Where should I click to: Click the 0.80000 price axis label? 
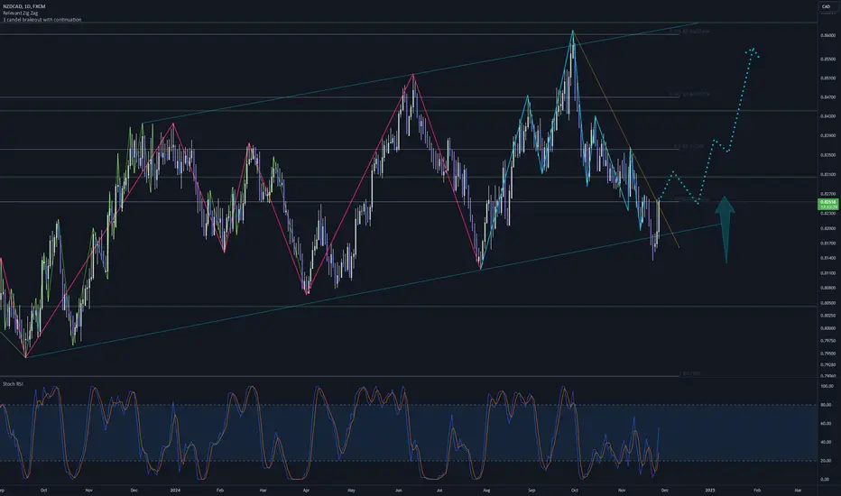pyautogui.click(x=828, y=328)
